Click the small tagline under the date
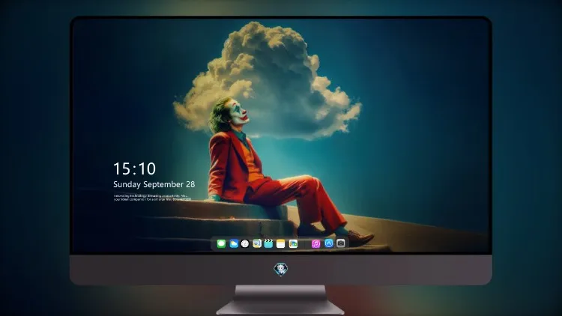562x316 pixels. coord(152,198)
